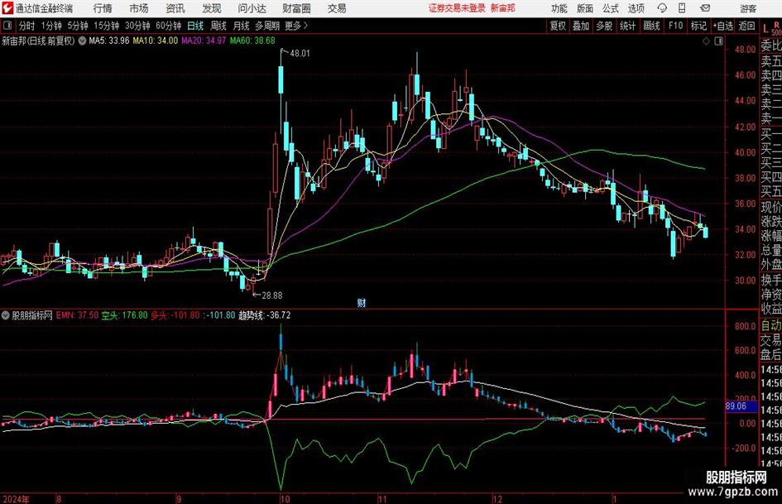Viewport: 782px width, 504px height.
Task: Click the 趋势线: -36.72 indicator value
Action: click(x=264, y=315)
